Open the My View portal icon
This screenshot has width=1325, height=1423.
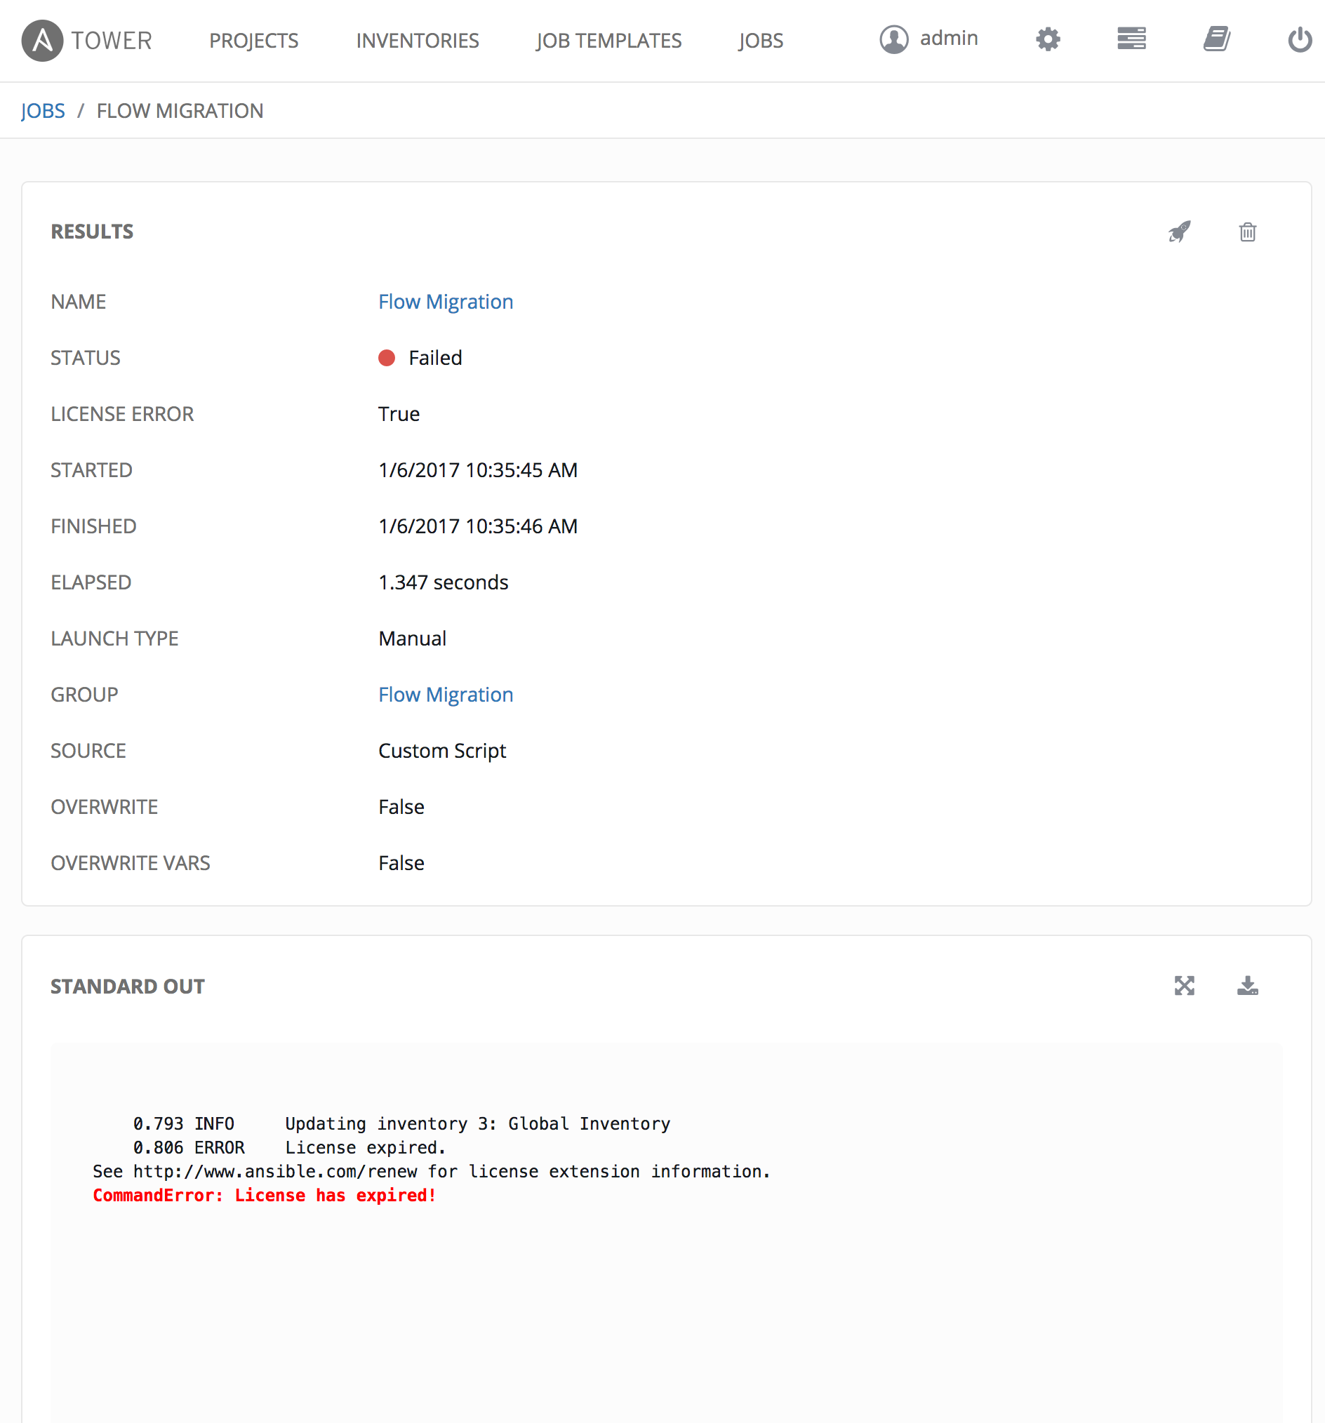1131,39
